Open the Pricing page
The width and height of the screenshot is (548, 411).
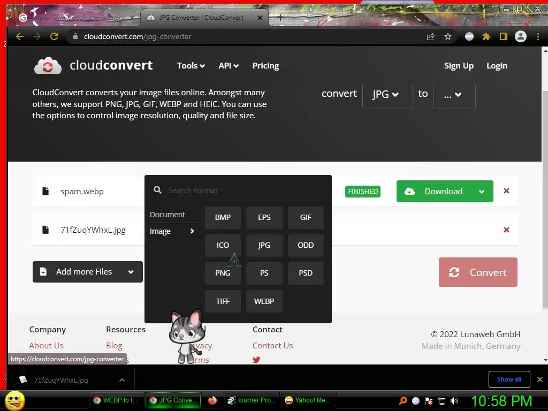[265, 66]
